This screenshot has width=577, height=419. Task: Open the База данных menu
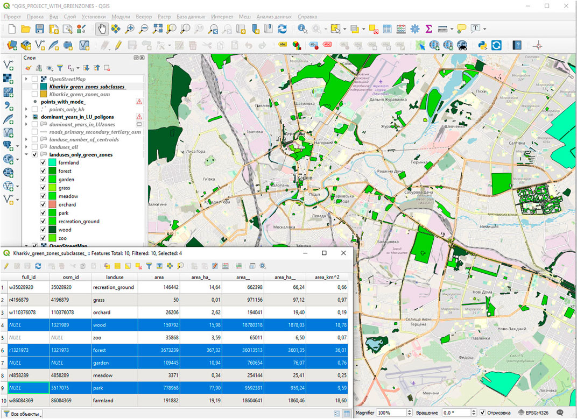[x=191, y=17]
